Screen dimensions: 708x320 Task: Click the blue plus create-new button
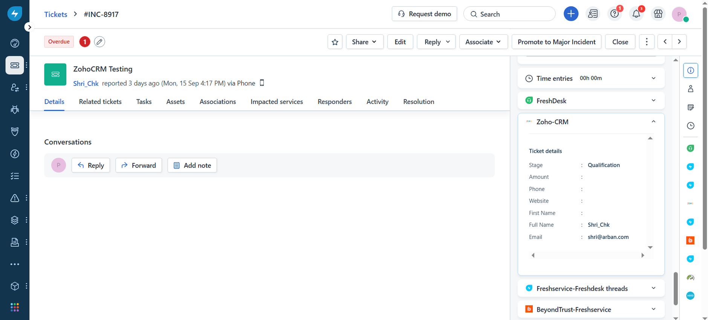pos(571,14)
